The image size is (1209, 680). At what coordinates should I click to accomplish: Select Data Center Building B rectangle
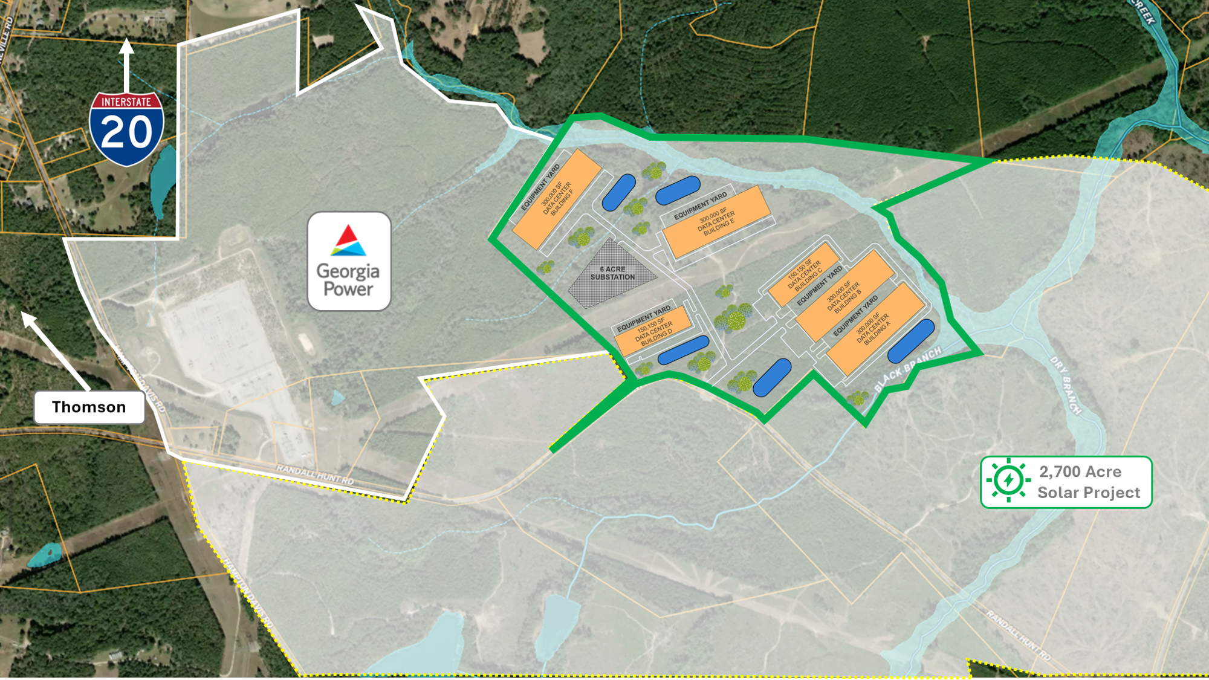(x=845, y=297)
